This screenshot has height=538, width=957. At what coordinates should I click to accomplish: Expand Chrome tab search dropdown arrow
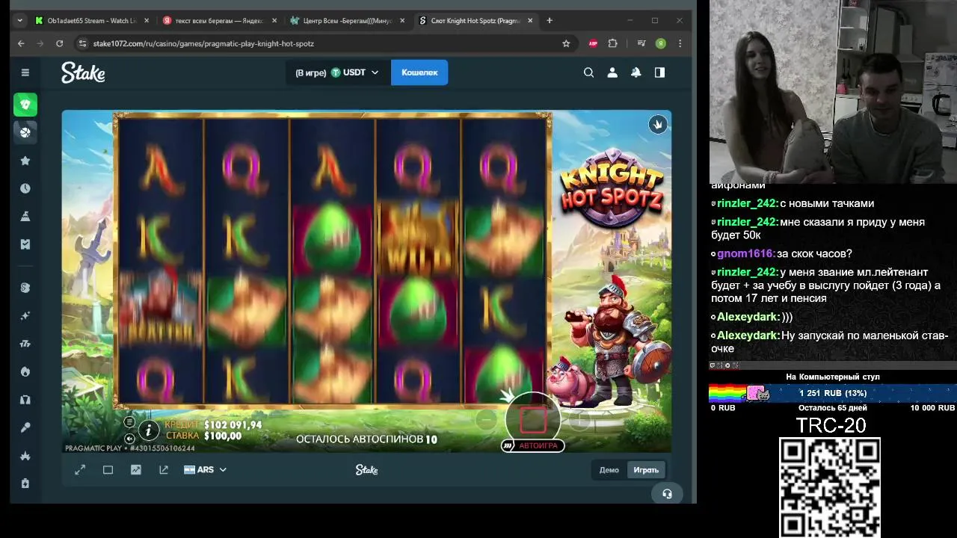pos(19,21)
